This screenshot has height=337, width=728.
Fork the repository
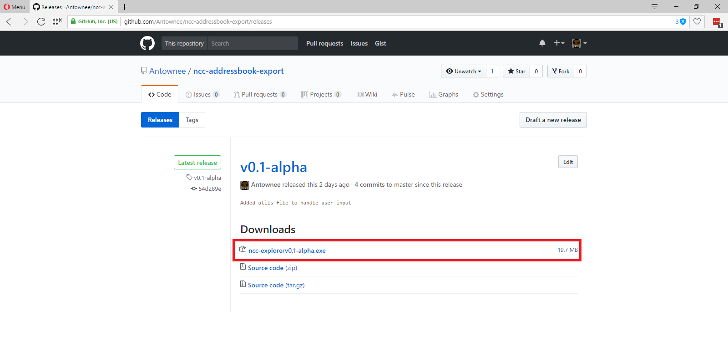[561, 71]
